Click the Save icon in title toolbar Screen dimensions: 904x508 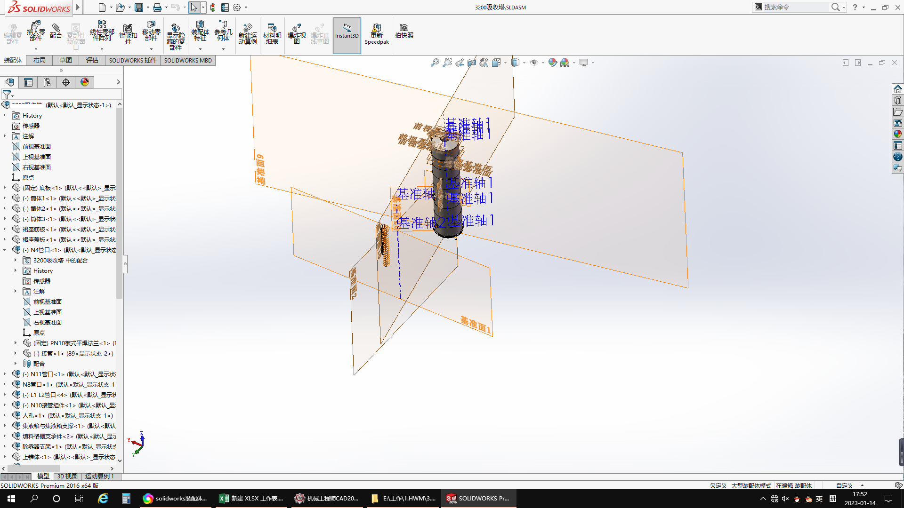139,8
